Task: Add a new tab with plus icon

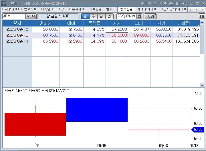Action: (x=202, y=10)
